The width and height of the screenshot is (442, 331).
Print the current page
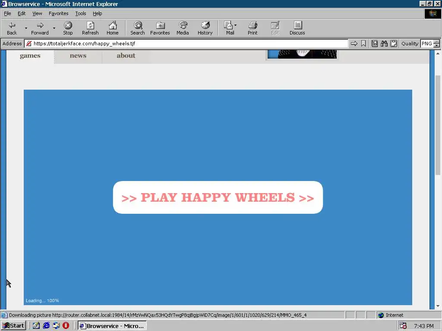coord(253,28)
